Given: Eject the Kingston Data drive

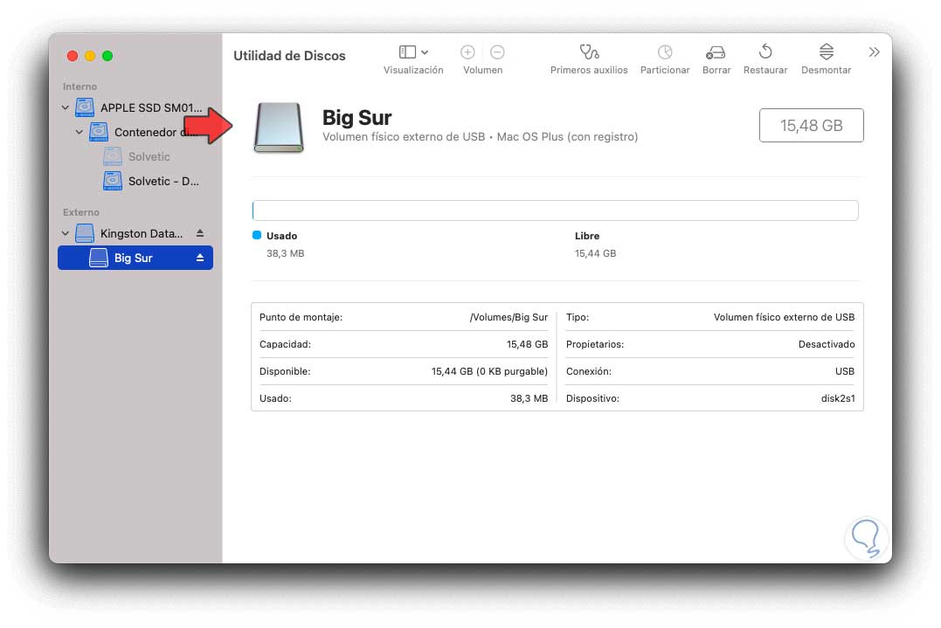Looking at the screenshot, I should 200,233.
